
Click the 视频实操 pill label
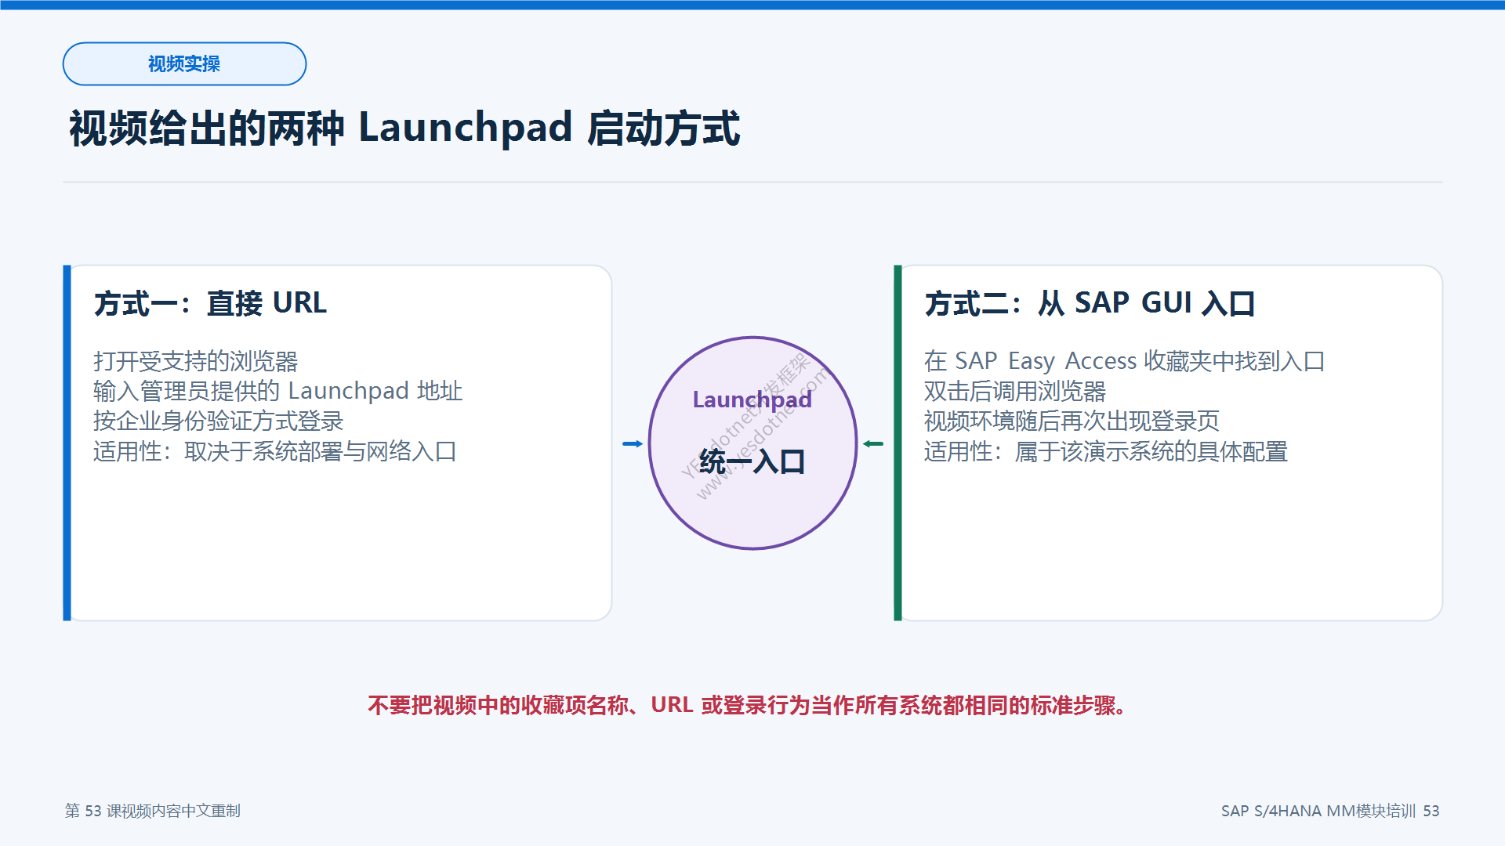pyautogui.click(x=184, y=64)
